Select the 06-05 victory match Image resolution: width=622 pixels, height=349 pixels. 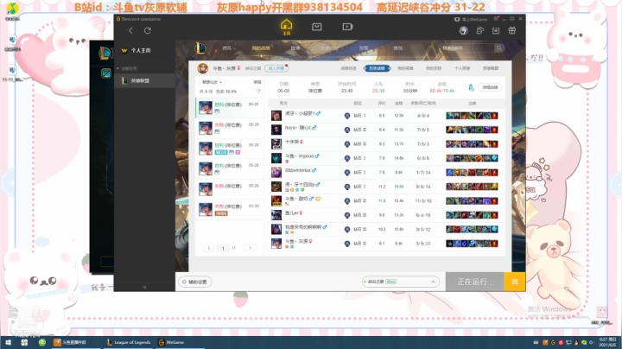pos(230,107)
